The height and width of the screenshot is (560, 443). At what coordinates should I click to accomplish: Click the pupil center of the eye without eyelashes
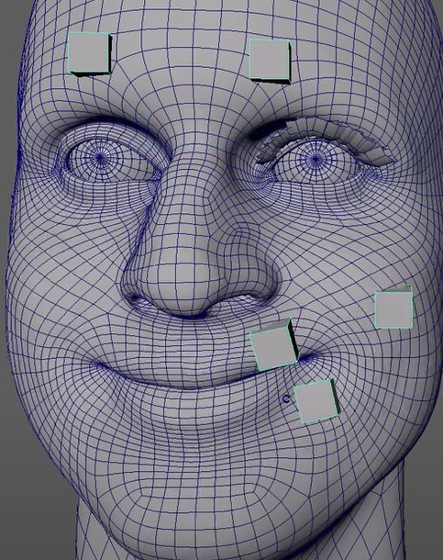point(100,156)
